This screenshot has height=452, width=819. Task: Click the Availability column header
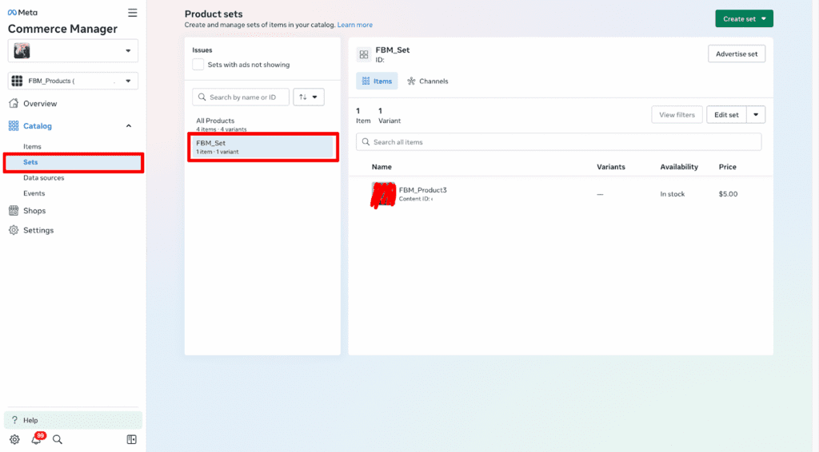(x=679, y=167)
